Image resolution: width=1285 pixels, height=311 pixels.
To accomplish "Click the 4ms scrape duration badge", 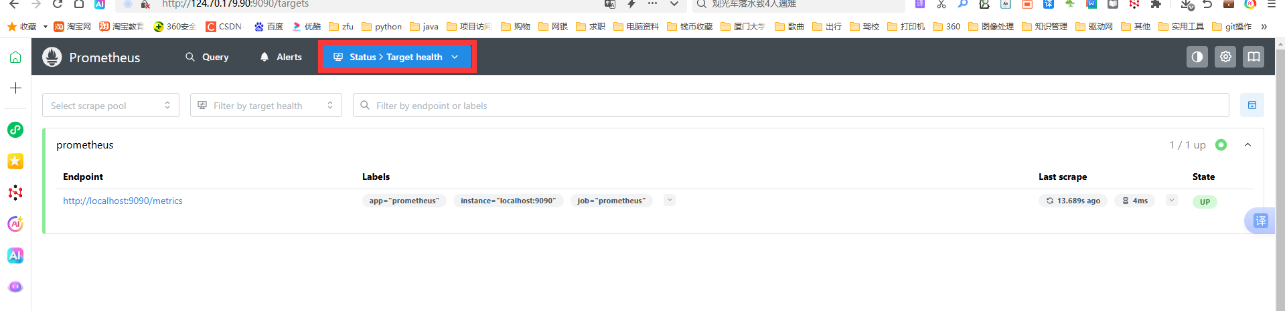I will pyautogui.click(x=1134, y=201).
